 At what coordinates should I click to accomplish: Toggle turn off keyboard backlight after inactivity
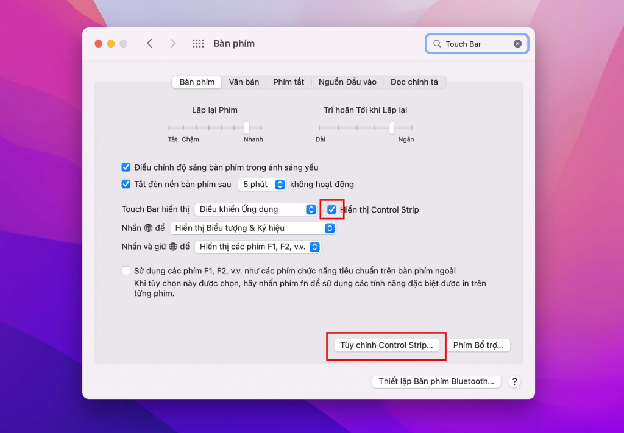tap(126, 184)
